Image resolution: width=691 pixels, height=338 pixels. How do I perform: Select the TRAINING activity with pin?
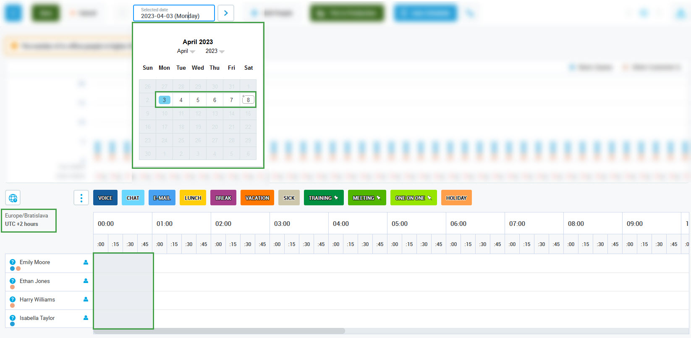pos(323,198)
